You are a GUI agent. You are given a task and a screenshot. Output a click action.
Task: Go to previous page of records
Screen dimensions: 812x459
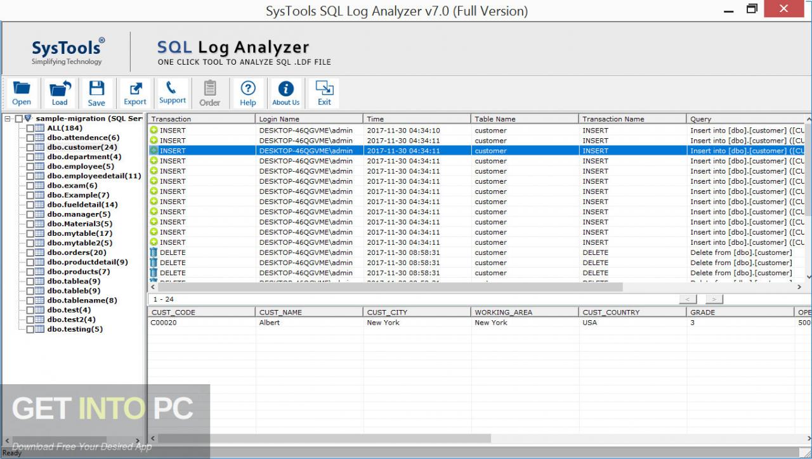point(688,299)
